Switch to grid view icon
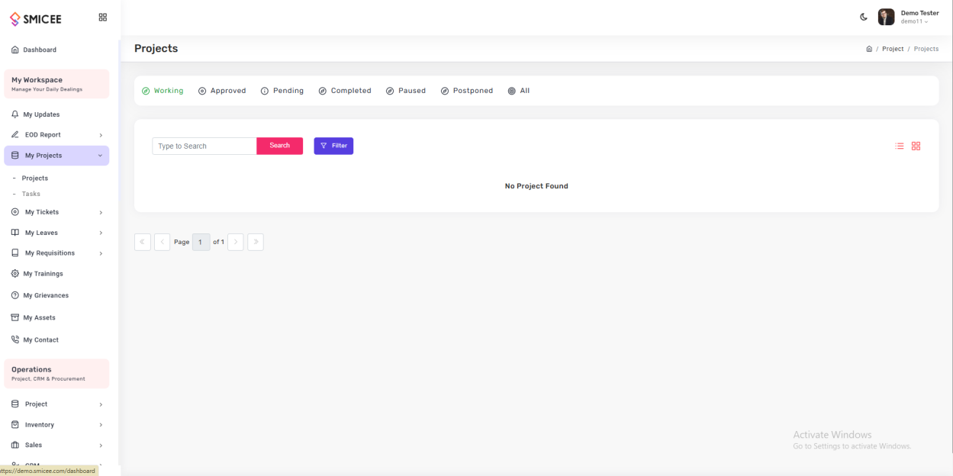This screenshot has height=476, width=953. (916, 146)
